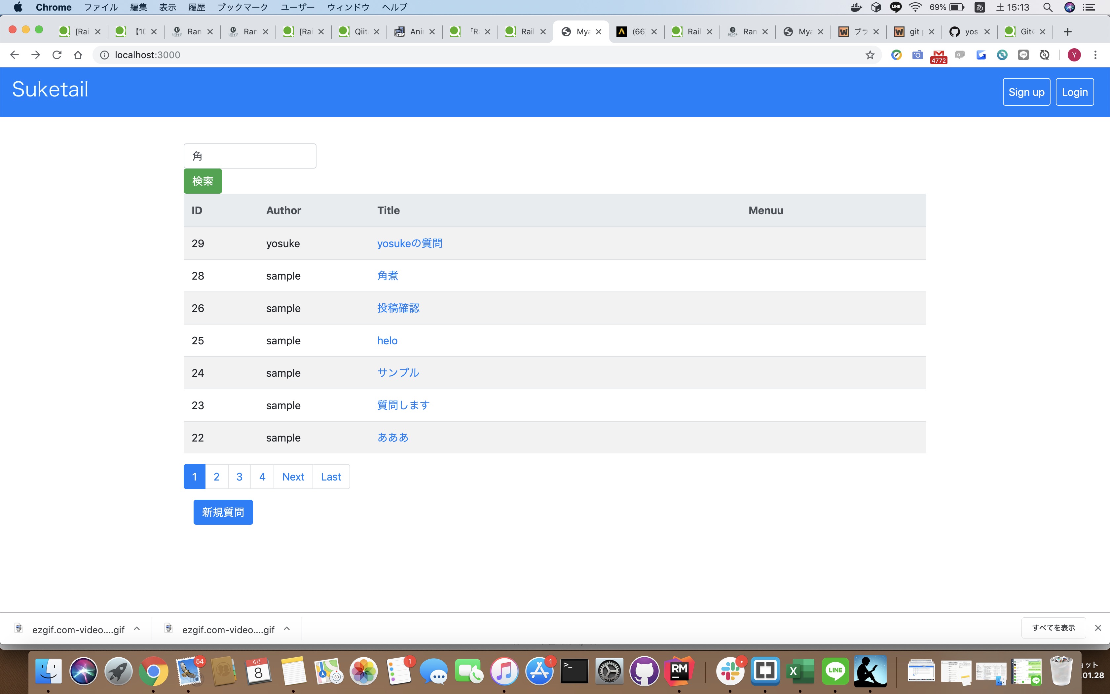This screenshot has height=694, width=1110.
Task: Click the Sign up button
Action: pyautogui.click(x=1026, y=92)
